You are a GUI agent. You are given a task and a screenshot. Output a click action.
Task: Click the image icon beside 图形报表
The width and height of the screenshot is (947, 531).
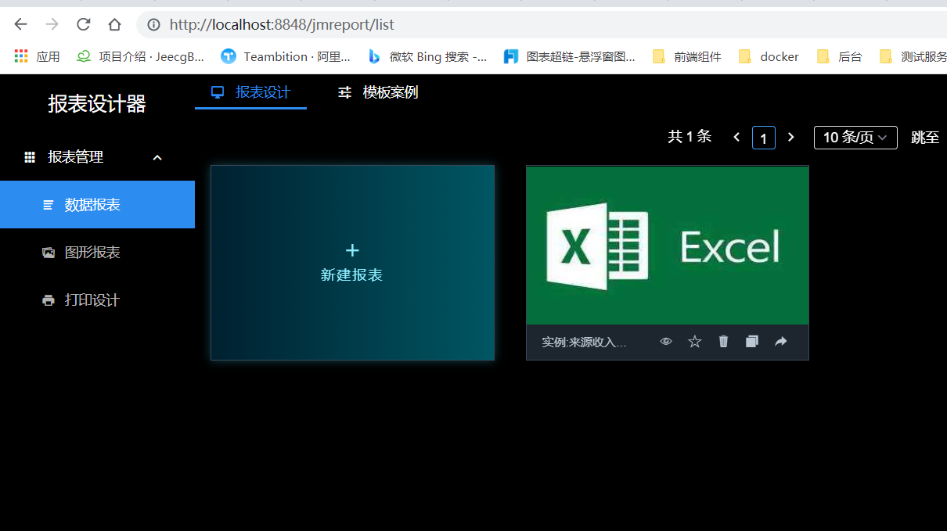49,253
